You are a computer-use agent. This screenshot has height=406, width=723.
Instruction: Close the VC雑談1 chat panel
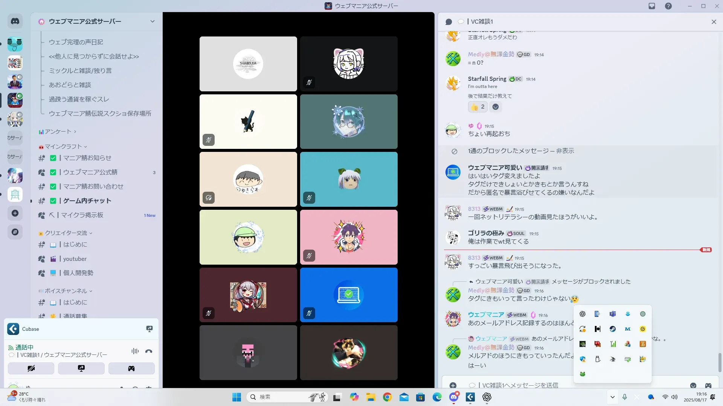[714, 22]
